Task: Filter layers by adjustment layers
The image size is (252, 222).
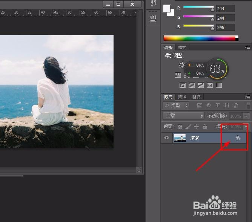Action: pyautogui.click(x=209, y=105)
